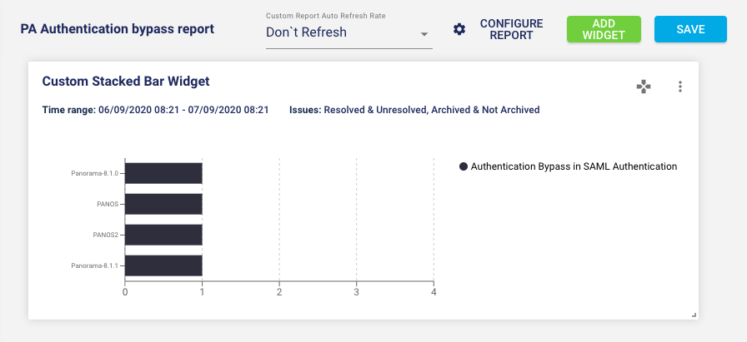The height and width of the screenshot is (342, 747).
Task: Toggle the Authentication Bypass legend dot
Action: click(464, 166)
